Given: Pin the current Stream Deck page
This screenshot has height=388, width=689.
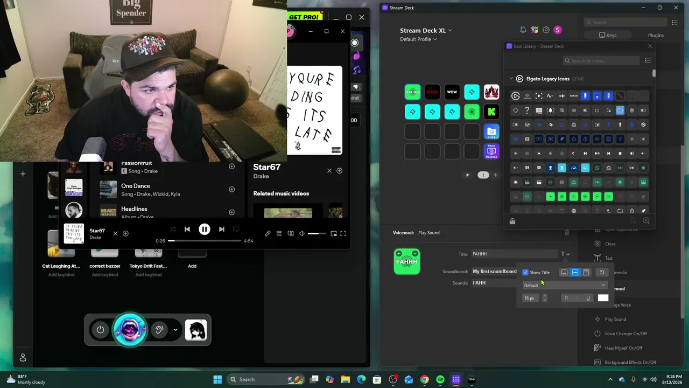Looking at the screenshot, I should (x=467, y=175).
